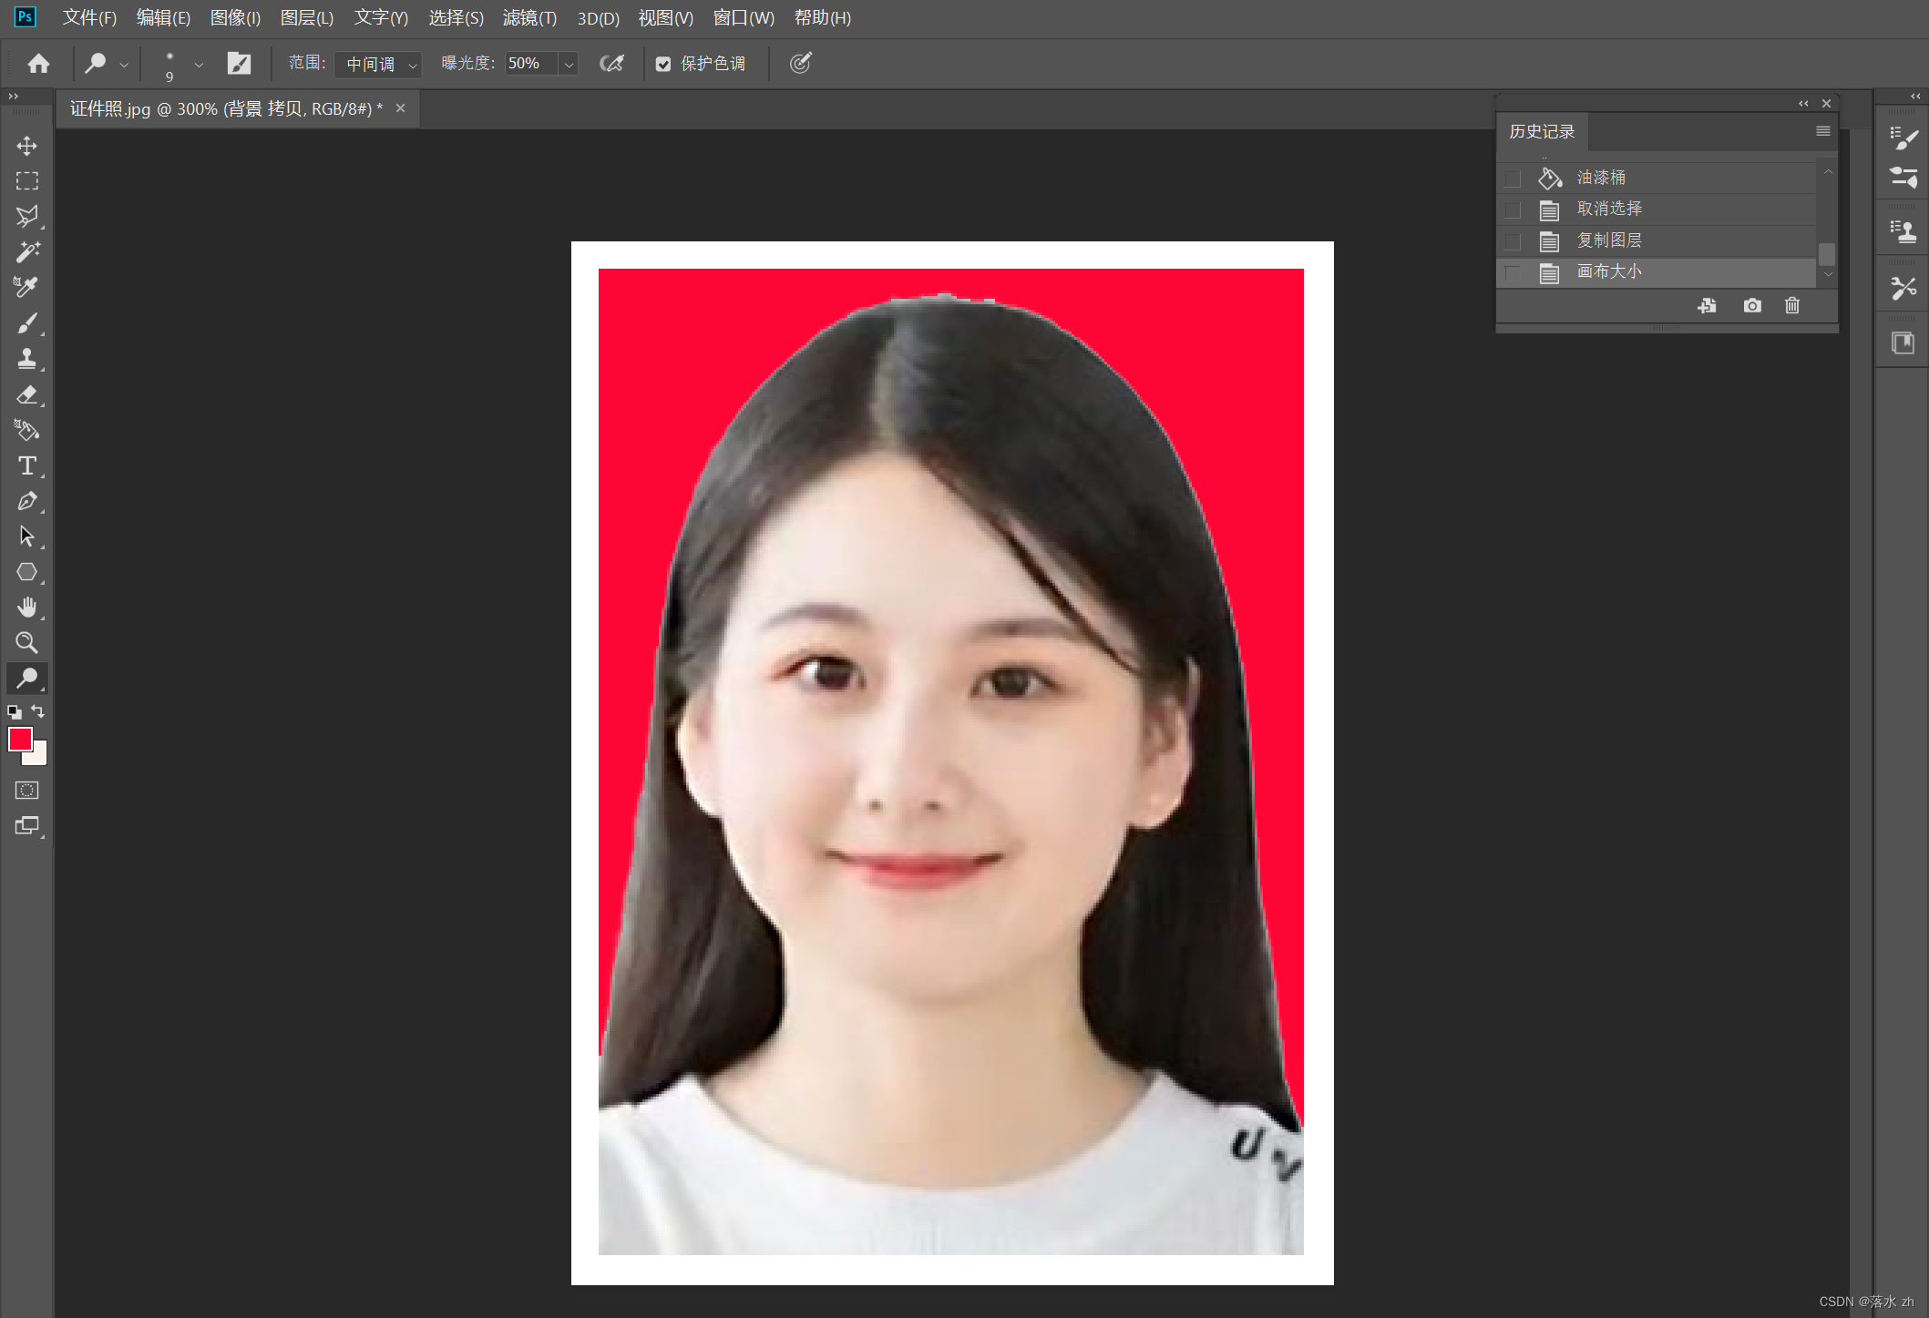1929x1318 pixels.
Task: Click the red foreground color swatch
Action: pos(19,739)
